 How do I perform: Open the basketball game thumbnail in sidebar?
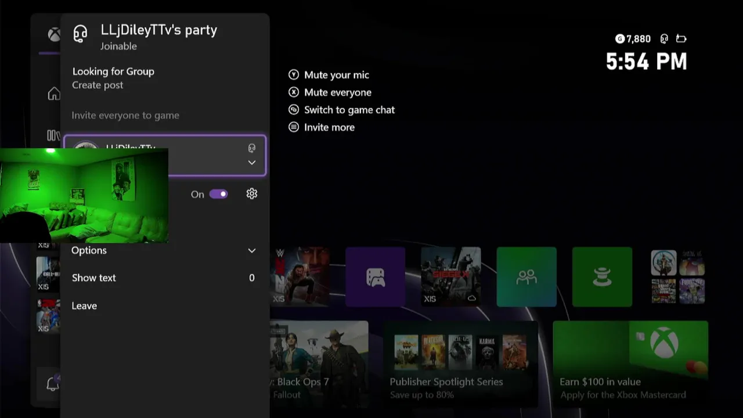(x=48, y=316)
